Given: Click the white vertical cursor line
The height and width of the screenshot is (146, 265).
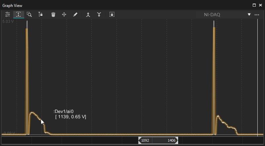Looking at the screenshot, I should pos(258,76).
